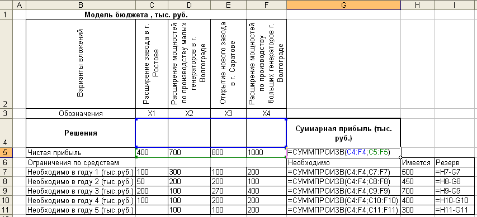Click formula =СУММПРОИЗВ(C4:F4;C5:F5)

coord(343,152)
